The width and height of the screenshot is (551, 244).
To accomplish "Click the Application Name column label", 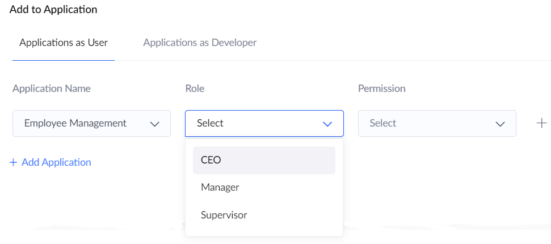I will [52, 89].
